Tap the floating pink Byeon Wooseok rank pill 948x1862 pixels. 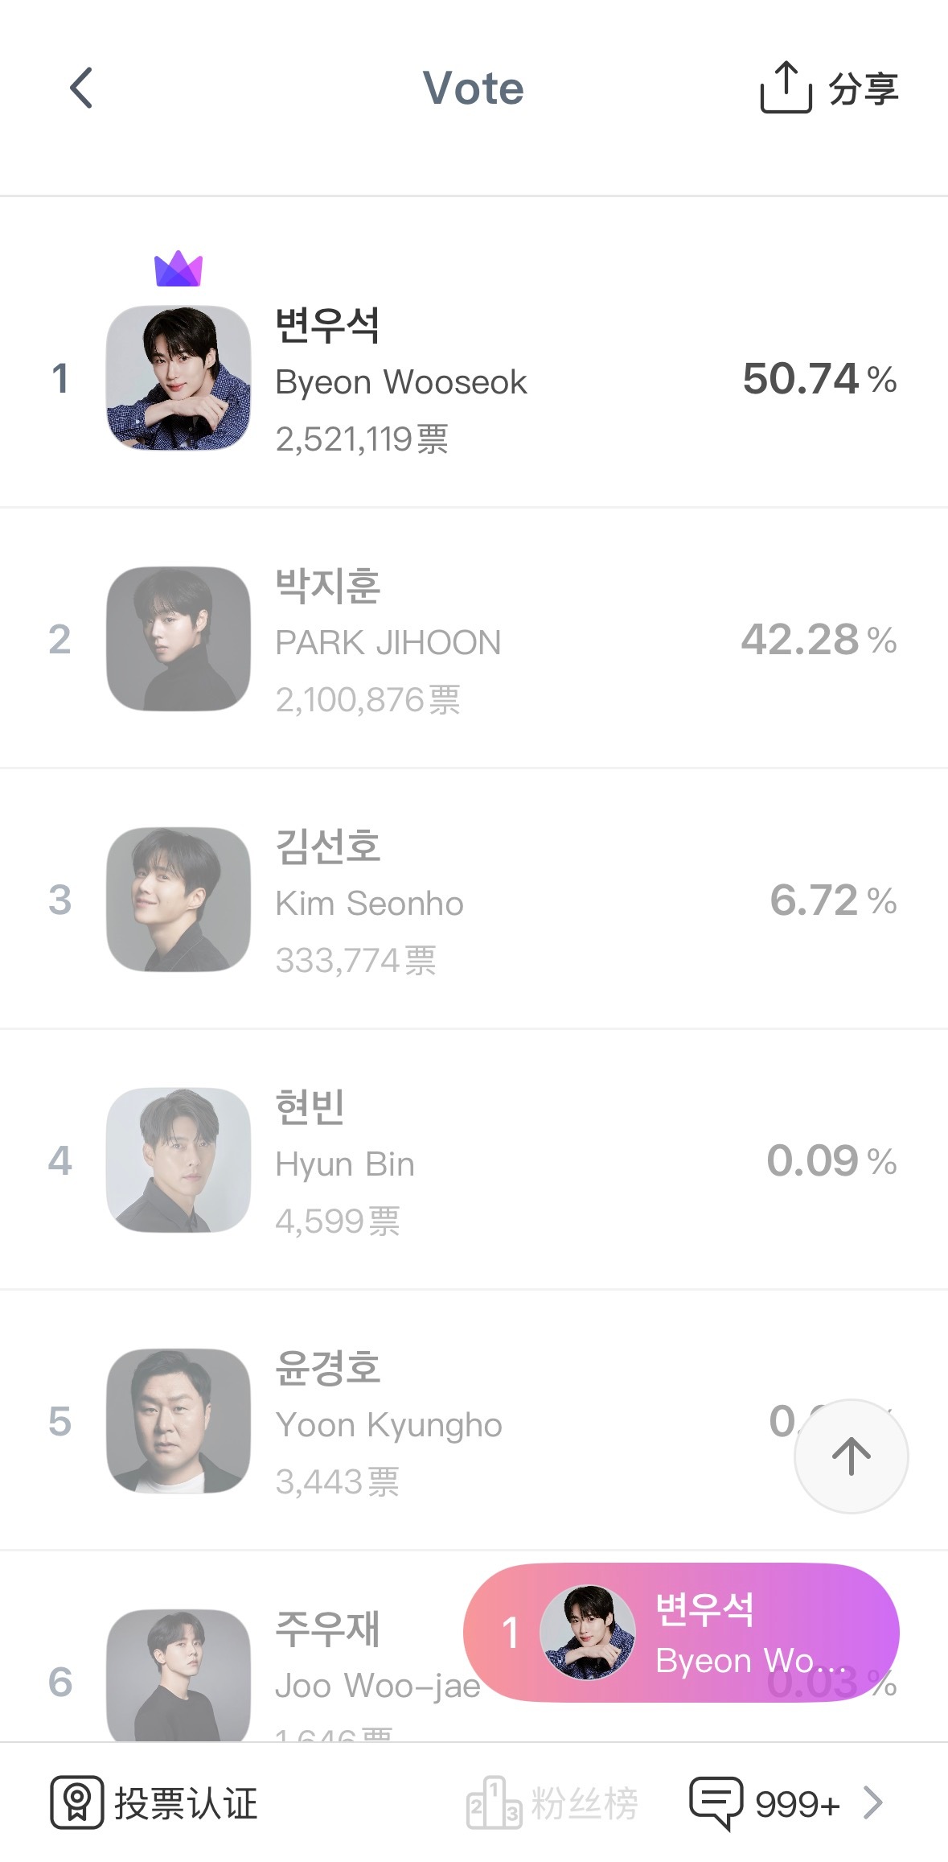[x=681, y=1632]
